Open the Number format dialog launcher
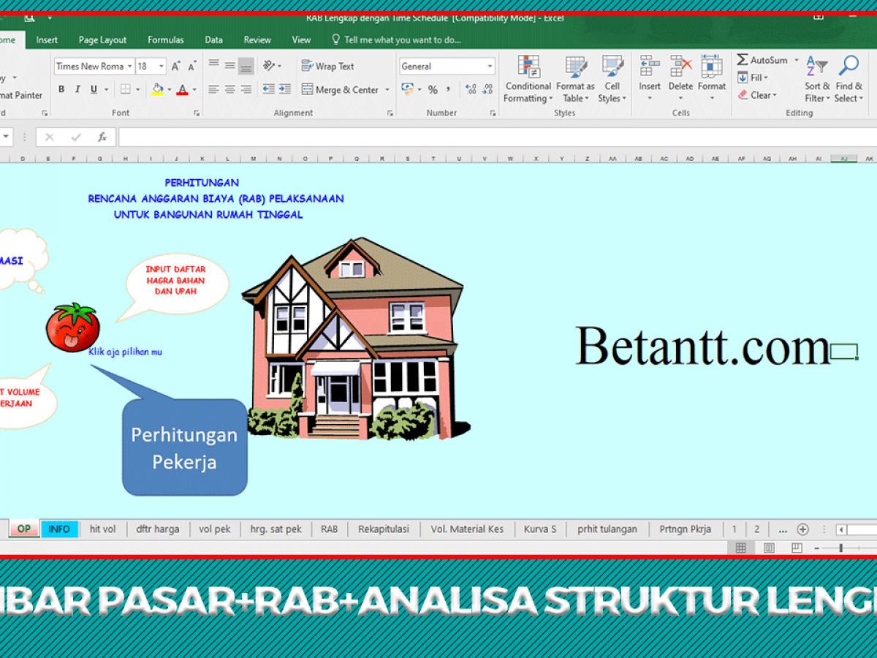Screen dimensions: 877x658 click(x=494, y=113)
